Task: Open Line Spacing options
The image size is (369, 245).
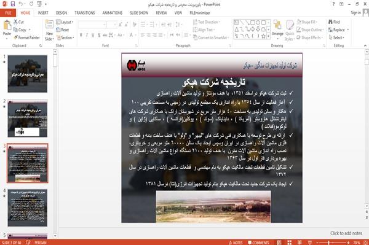Action: click(178, 25)
